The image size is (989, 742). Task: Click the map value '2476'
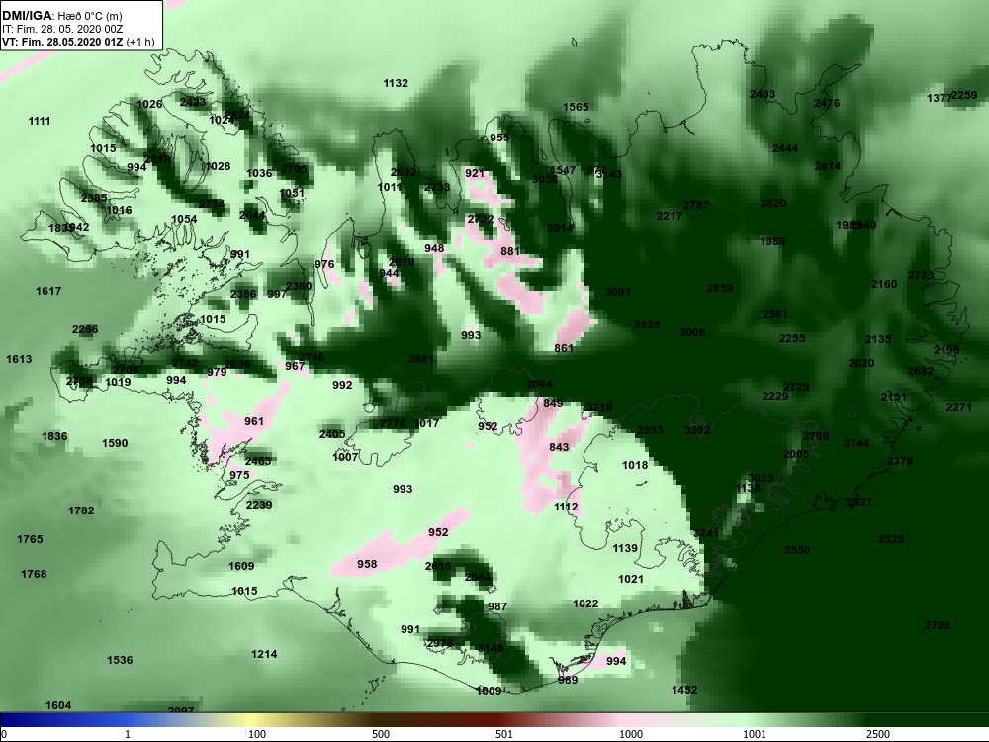click(827, 104)
